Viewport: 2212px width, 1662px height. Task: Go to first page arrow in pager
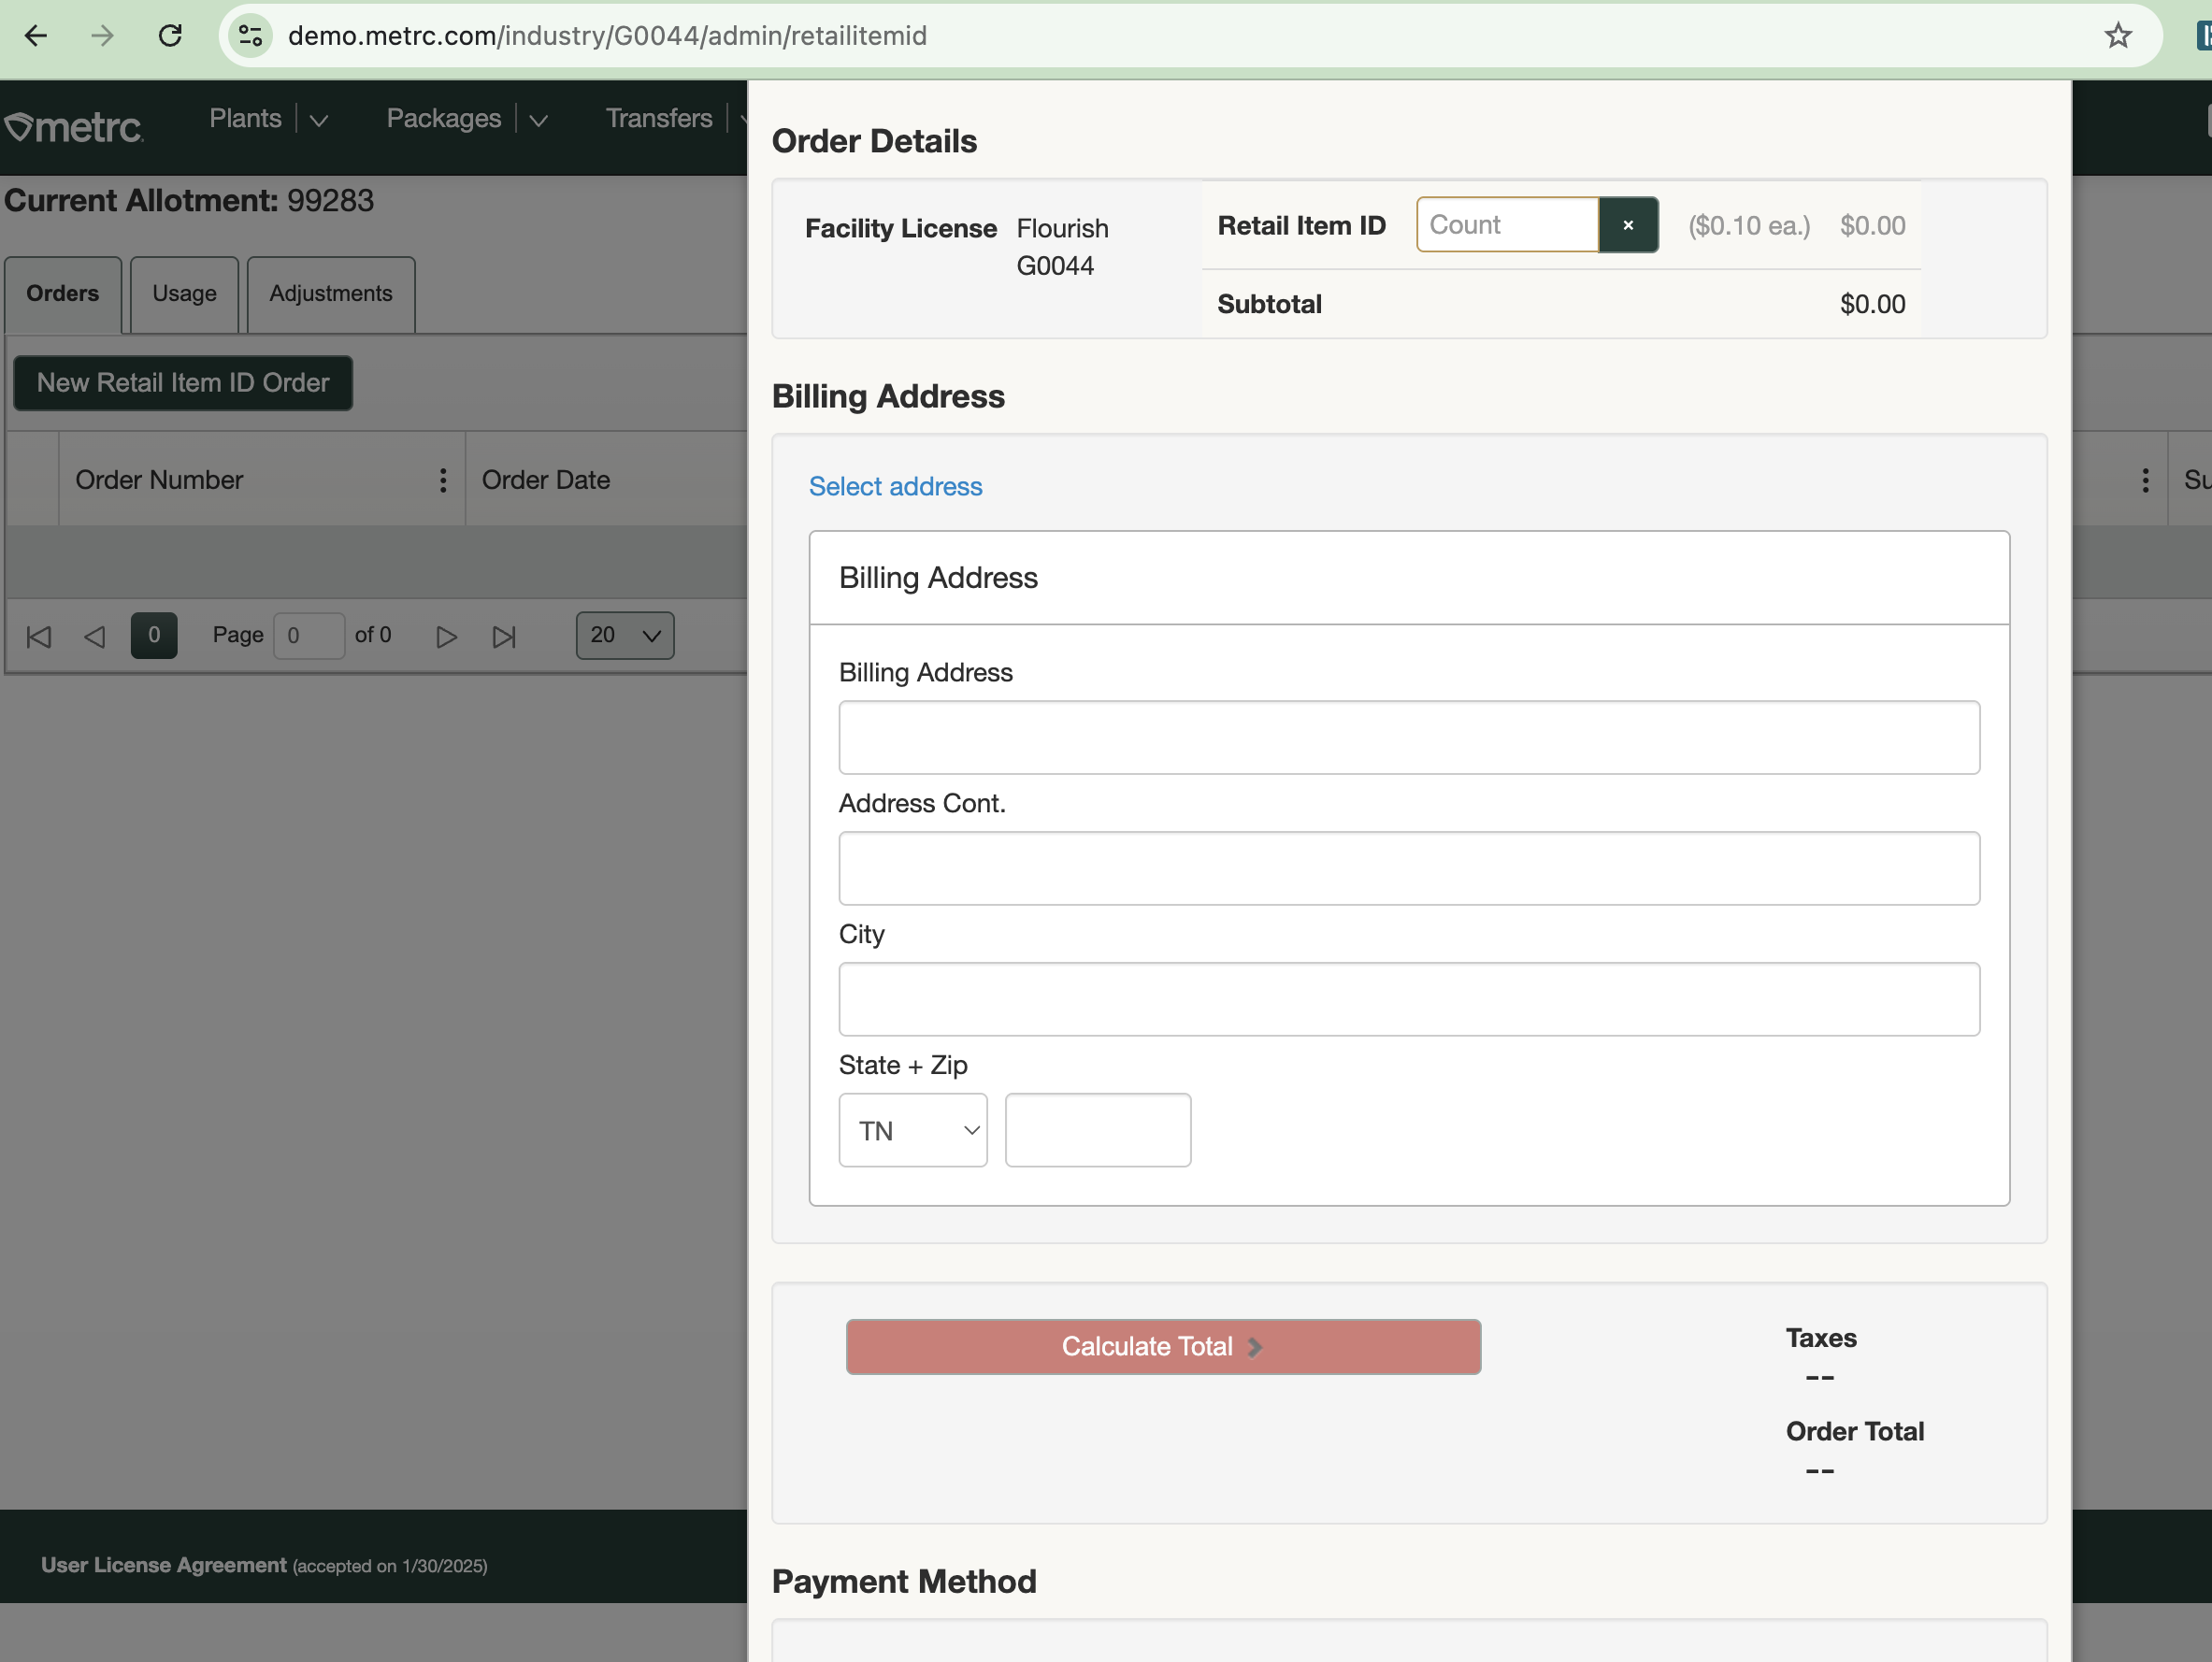click(39, 636)
